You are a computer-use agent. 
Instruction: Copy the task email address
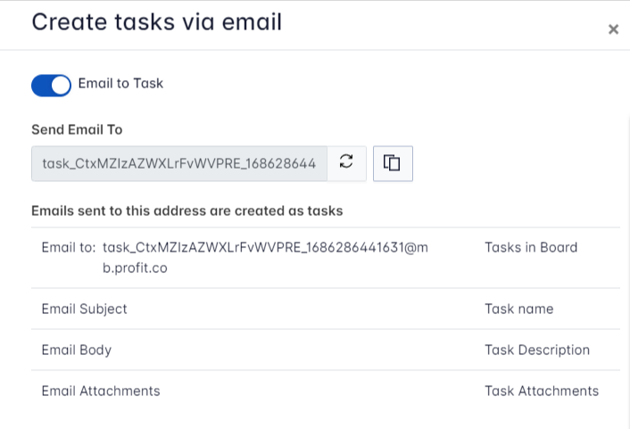pos(393,163)
